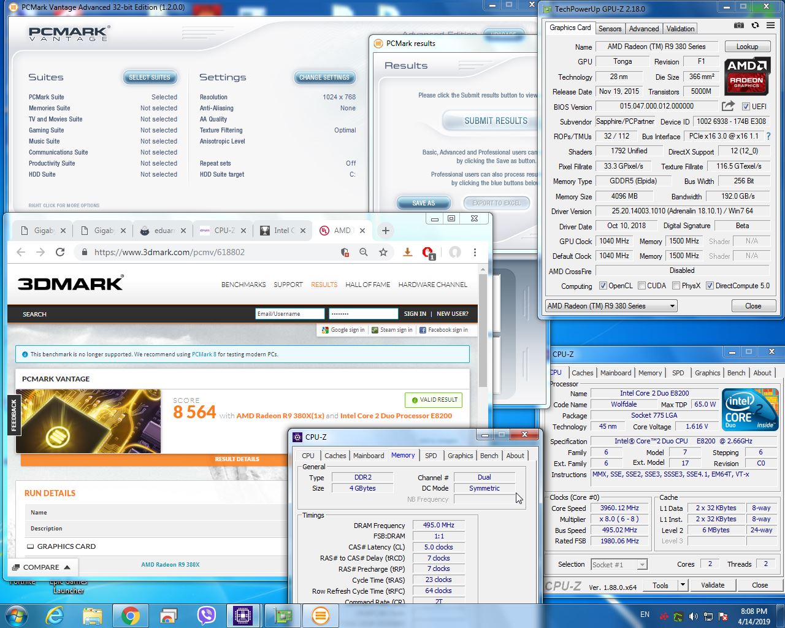Open the GPU-Z hamburger menu icon
This screenshot has height=628, width=785.
tap(771, 26)
